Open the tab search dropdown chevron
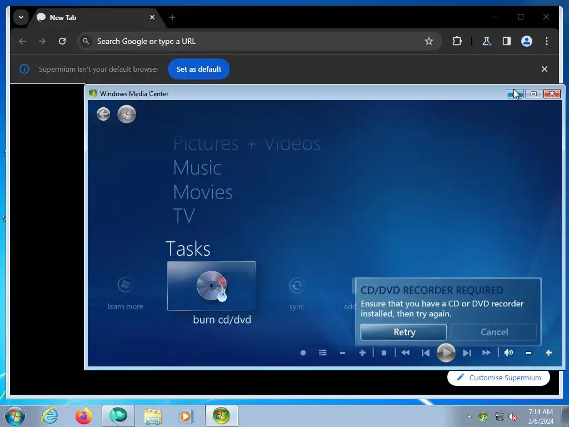Image resolution: width=569 pixels, height=427 pixels. tap(21, 17)
